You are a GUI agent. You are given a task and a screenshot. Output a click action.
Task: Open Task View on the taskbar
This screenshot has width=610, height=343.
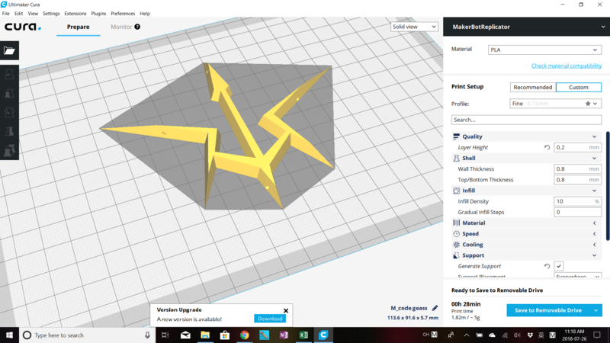[x=165, y=335]
